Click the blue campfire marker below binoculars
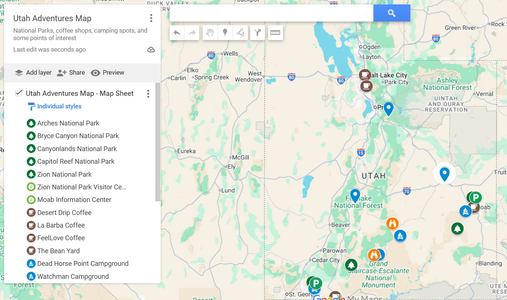Image resolution: width=507 pixels, height=300 pixels. (400, 236)
